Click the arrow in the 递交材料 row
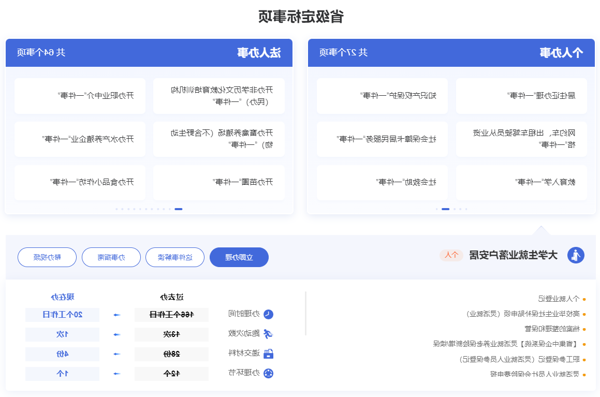This screenshot has height=397, width=600. pos(117,354)
